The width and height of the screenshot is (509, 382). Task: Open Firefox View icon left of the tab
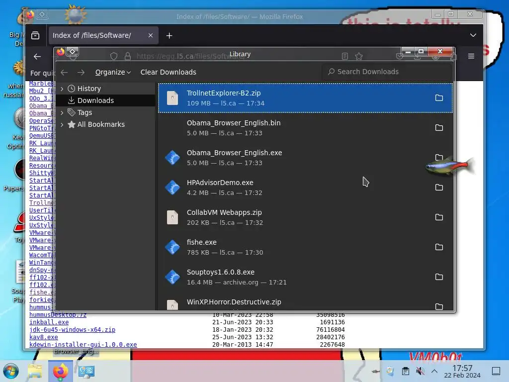[x=35, y=35]
